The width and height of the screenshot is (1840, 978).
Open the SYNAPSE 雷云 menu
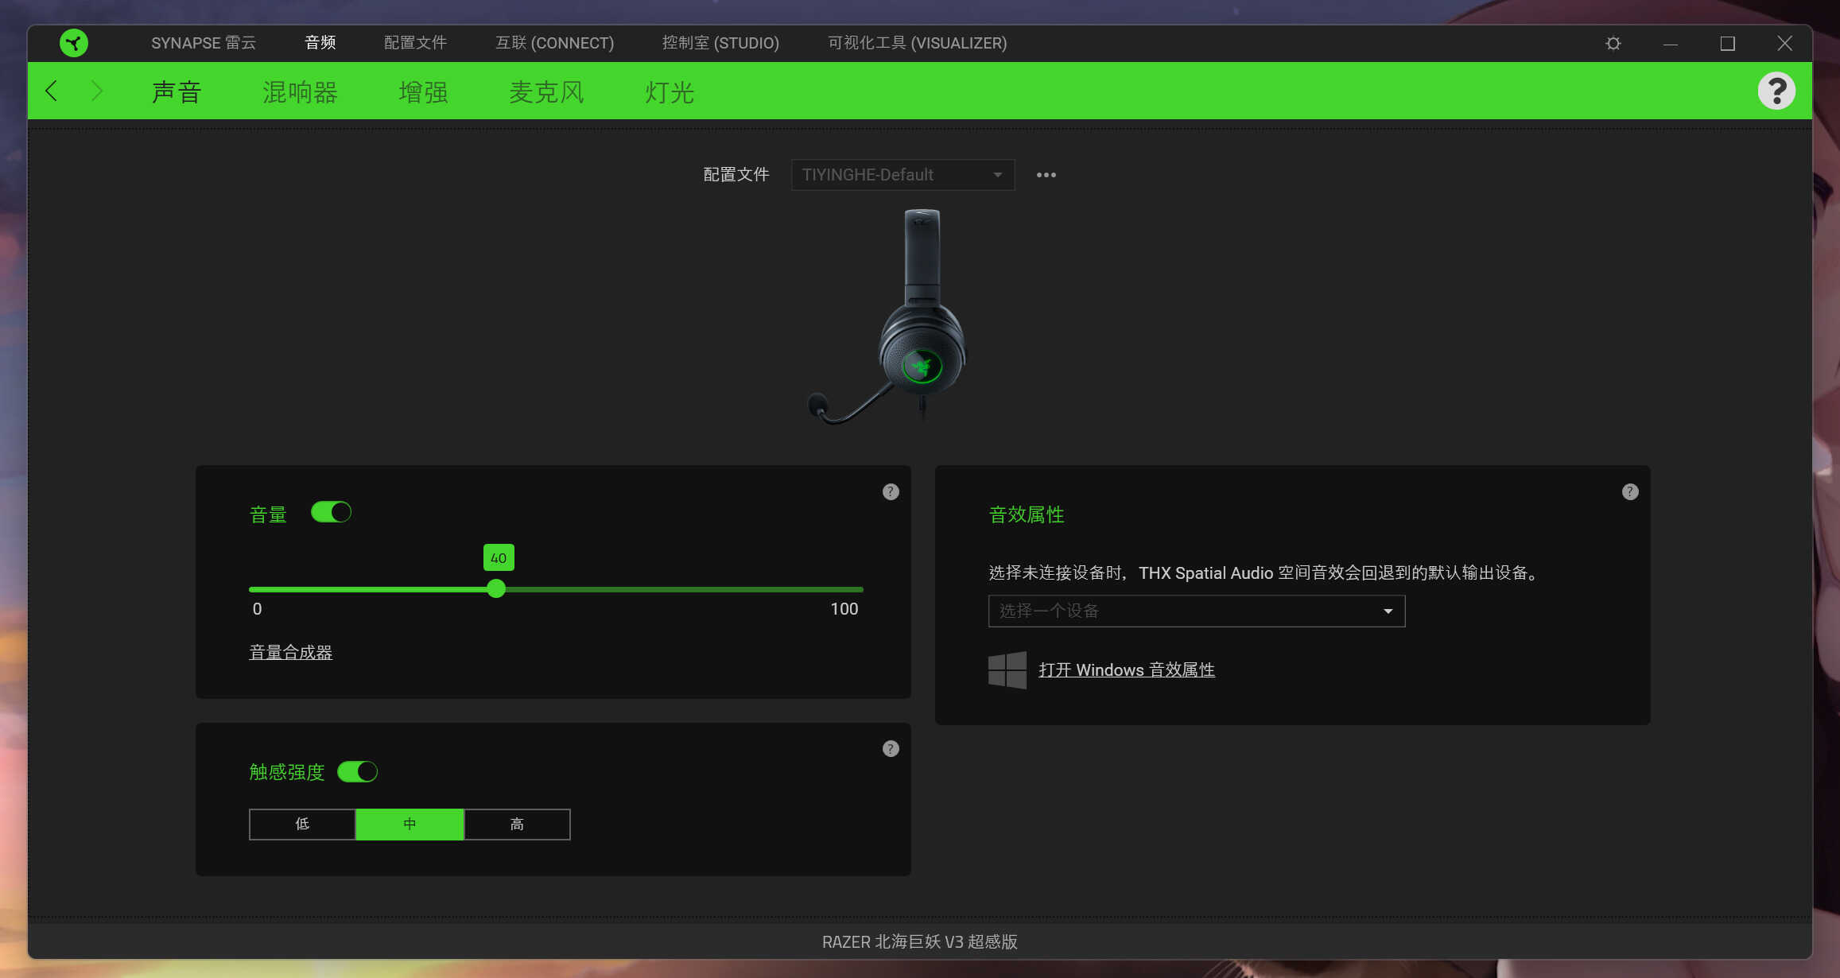204,43
